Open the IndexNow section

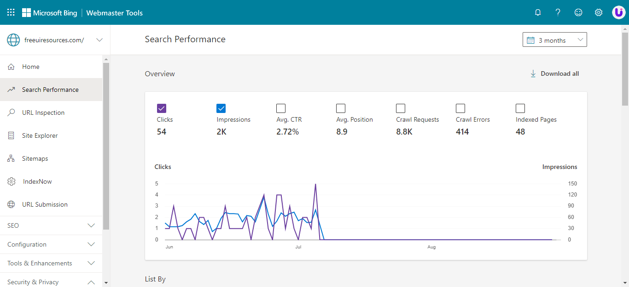pos(38,181)
